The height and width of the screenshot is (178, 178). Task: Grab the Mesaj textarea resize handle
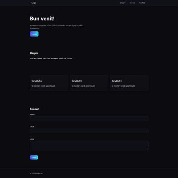(148, 150)
